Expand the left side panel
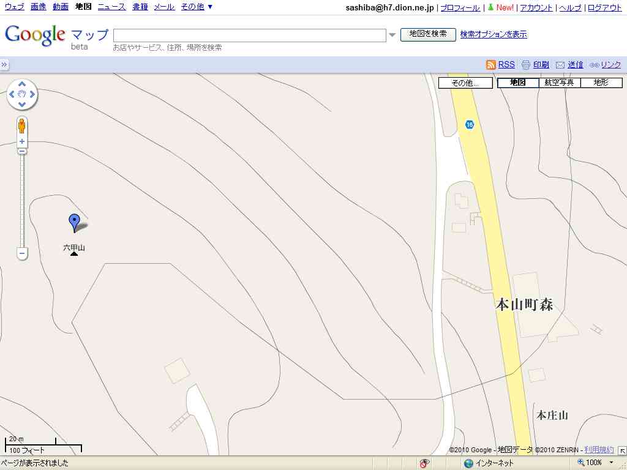The height and width of the screenshot is (470, 627). (x=4, y=65)
